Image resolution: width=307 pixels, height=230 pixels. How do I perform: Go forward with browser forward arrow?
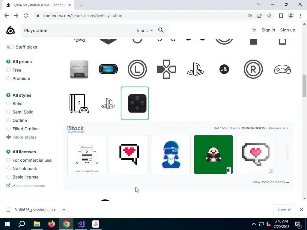[16, 16]
